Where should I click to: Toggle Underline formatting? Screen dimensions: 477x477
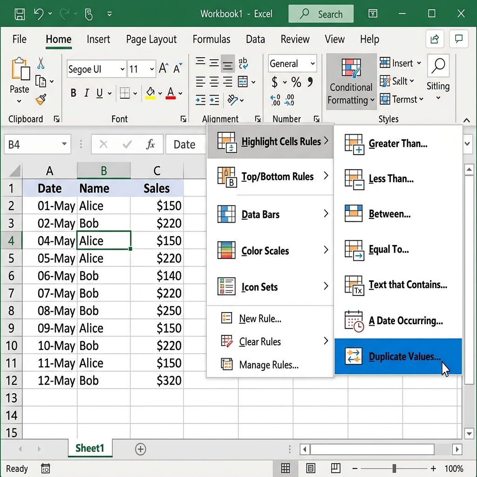point(100,93)
